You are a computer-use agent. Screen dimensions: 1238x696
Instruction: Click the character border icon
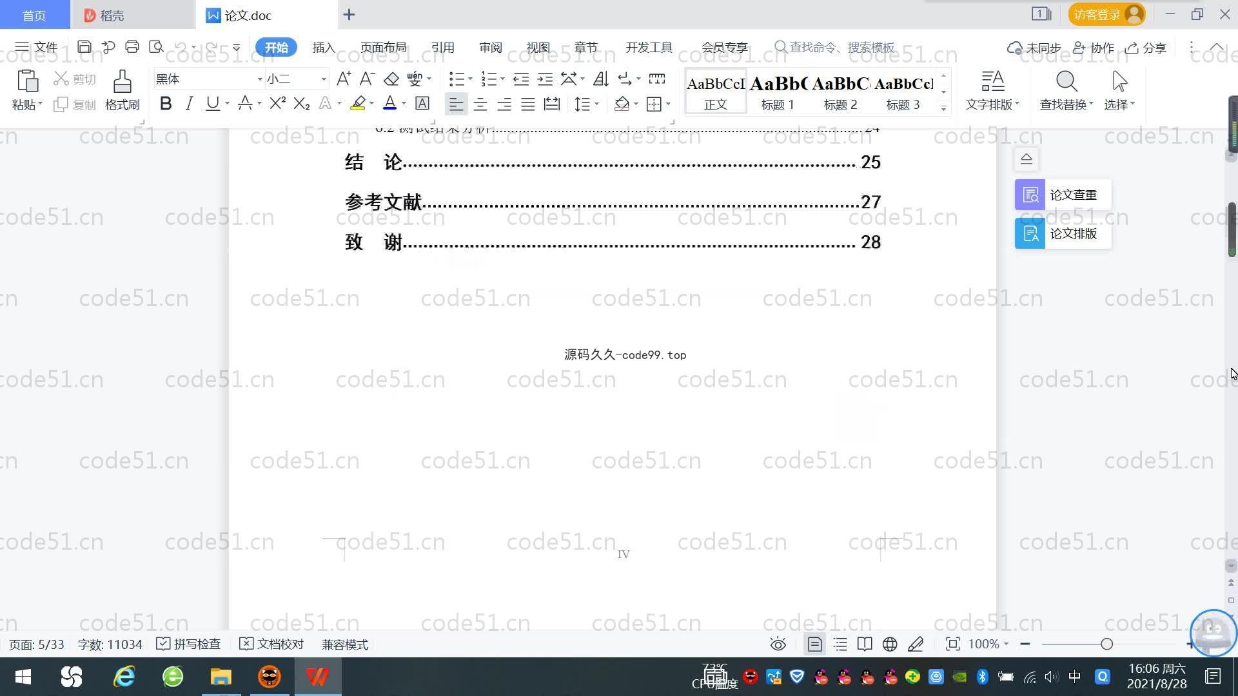point(422,104)
